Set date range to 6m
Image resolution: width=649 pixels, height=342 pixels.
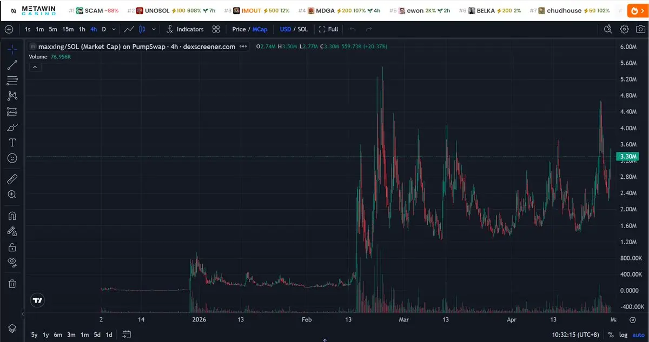coord(58,334)
